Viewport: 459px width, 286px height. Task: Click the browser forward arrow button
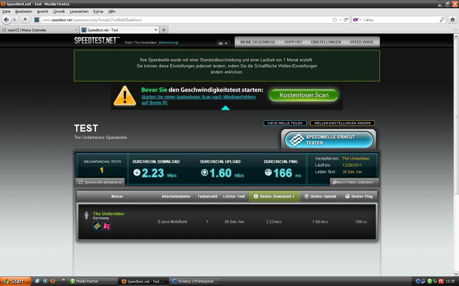[14, 20]
